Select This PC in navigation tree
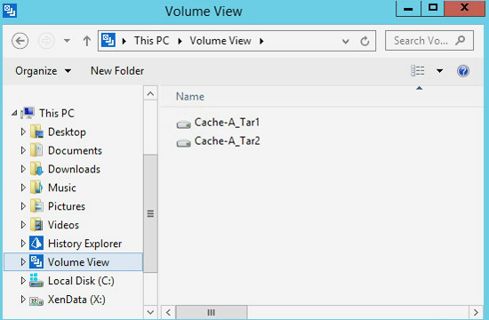 point(57,113)
